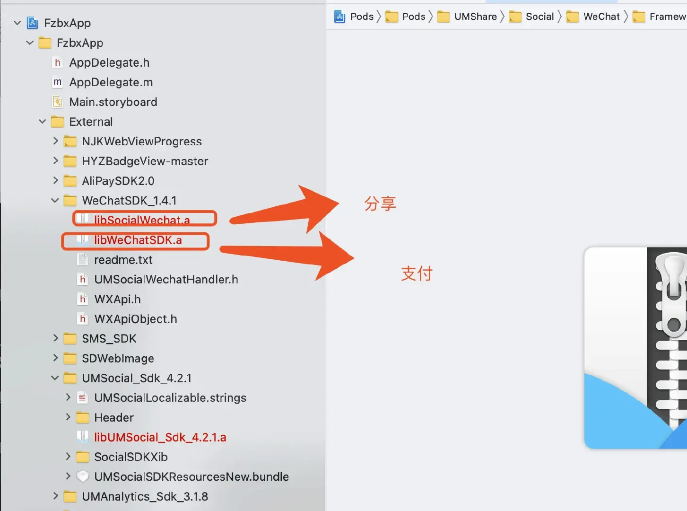This screenshot has height=511, width=687.
Task: Click the AppDelegate.h header file icon
Action: (57, 62)
